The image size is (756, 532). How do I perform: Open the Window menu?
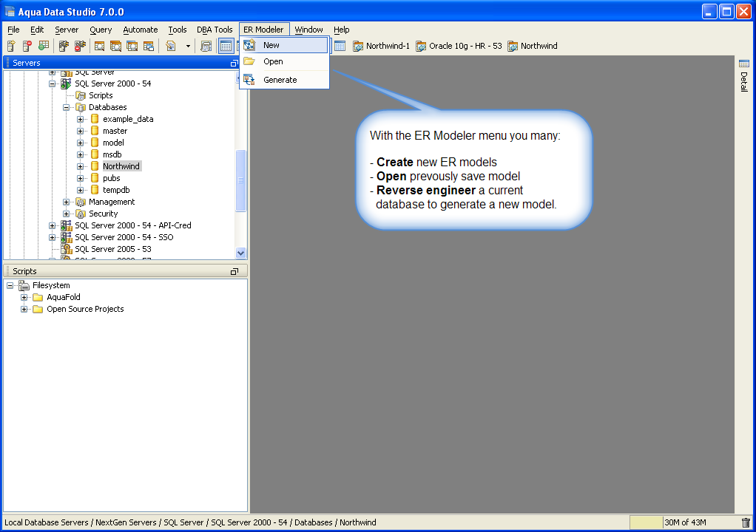tap(309, 30)
